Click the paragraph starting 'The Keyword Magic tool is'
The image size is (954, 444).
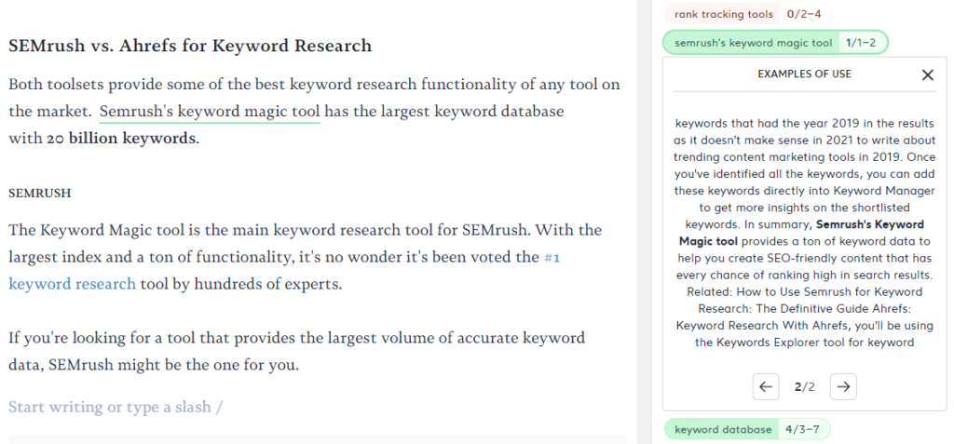(x=305, y=257)
